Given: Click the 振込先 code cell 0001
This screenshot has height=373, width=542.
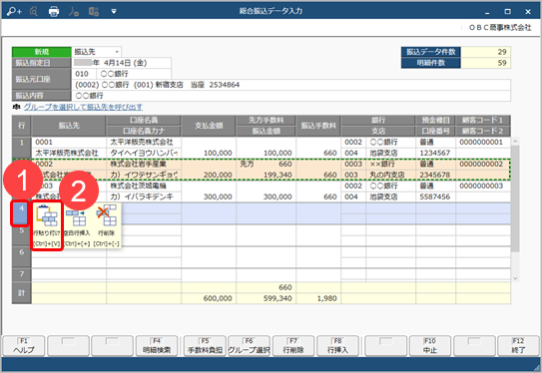Looking at the screenshot, I should (x=69, y=143).
